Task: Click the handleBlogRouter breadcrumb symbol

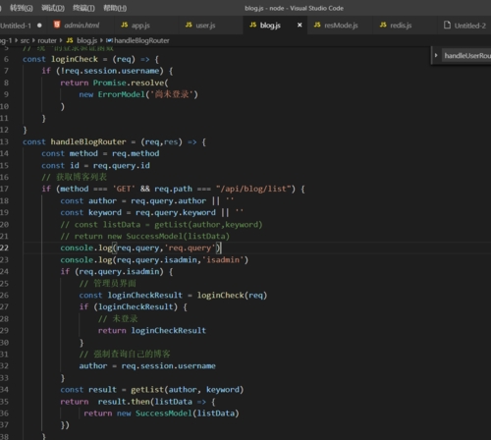Action: 141,40
